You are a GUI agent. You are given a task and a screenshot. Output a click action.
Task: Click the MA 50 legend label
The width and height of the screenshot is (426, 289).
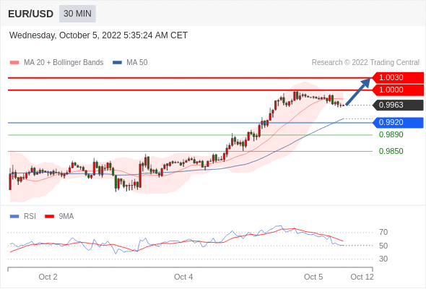tap(137, 63)
